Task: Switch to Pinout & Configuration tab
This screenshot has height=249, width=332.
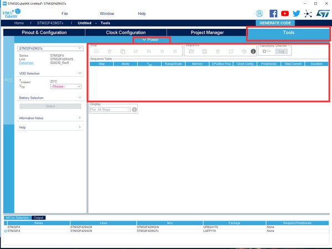Action: coord(44,33)
